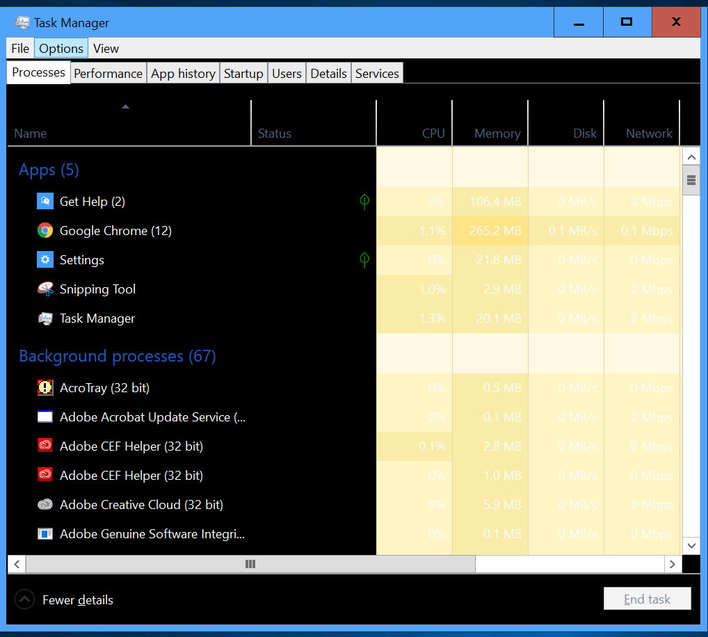Select the Google Chrome icon in Apps list
The width and height of the screenshot is (708, 637).
(x=45, y=231)
